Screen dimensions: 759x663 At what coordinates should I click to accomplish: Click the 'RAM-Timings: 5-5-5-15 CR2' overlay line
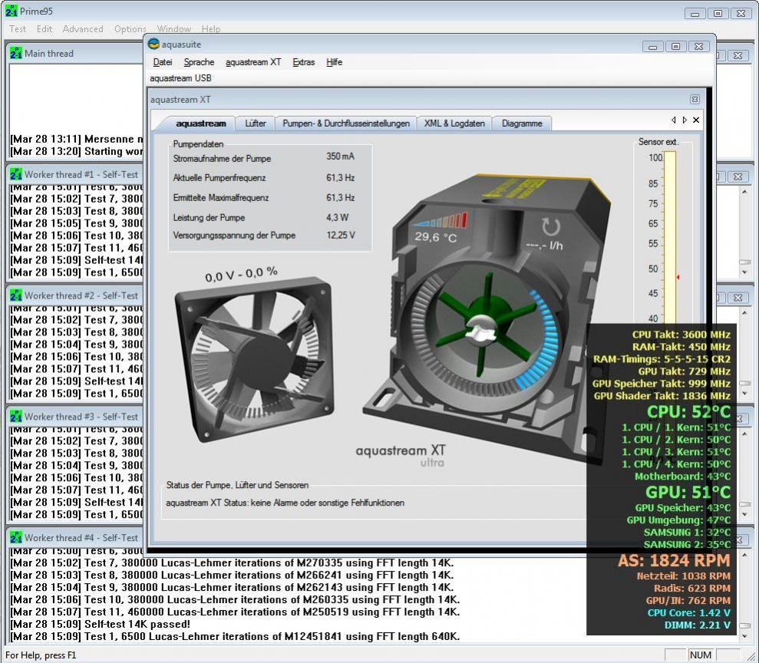662,359
